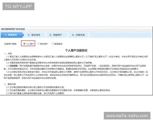
Task: Go to step 2、验证身份
Action: (34, 35)
